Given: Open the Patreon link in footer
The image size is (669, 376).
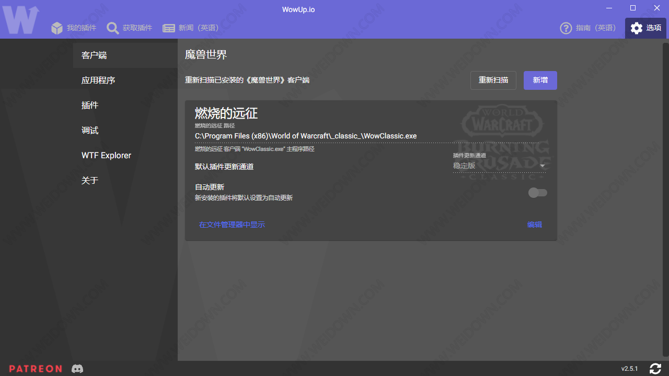Looking at the screenshot, I should point(36,369).
